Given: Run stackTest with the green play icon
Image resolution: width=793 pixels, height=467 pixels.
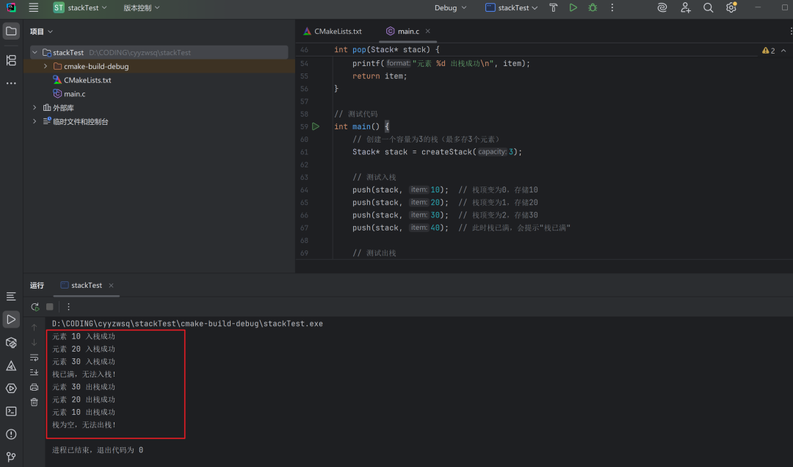Looking at the screenshot, I should click(573, 7).
